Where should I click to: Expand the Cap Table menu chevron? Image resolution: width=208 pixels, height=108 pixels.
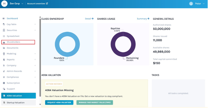click(x=35, y=24)
